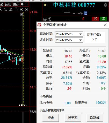
Task: Click the skip-to-end arrow icon in toolbar
Action: click(x=23, y=4)
